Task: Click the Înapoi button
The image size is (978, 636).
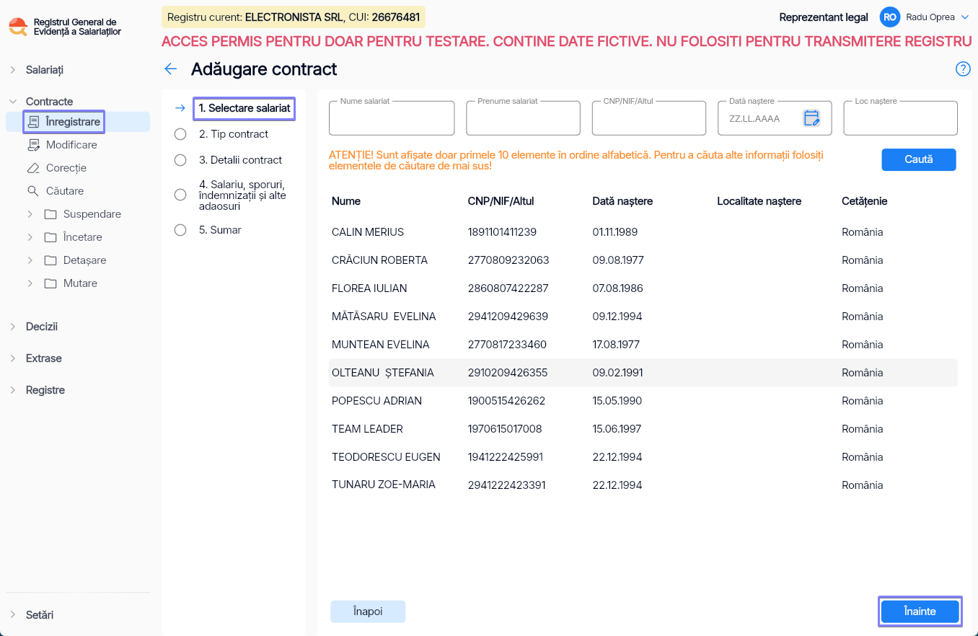Action: tap(368, 611)
